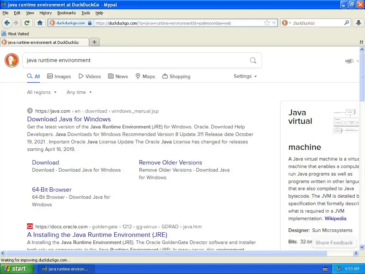365x274 pixels.
Task: Click the java.com result URL text
Action: coord(97,111)
